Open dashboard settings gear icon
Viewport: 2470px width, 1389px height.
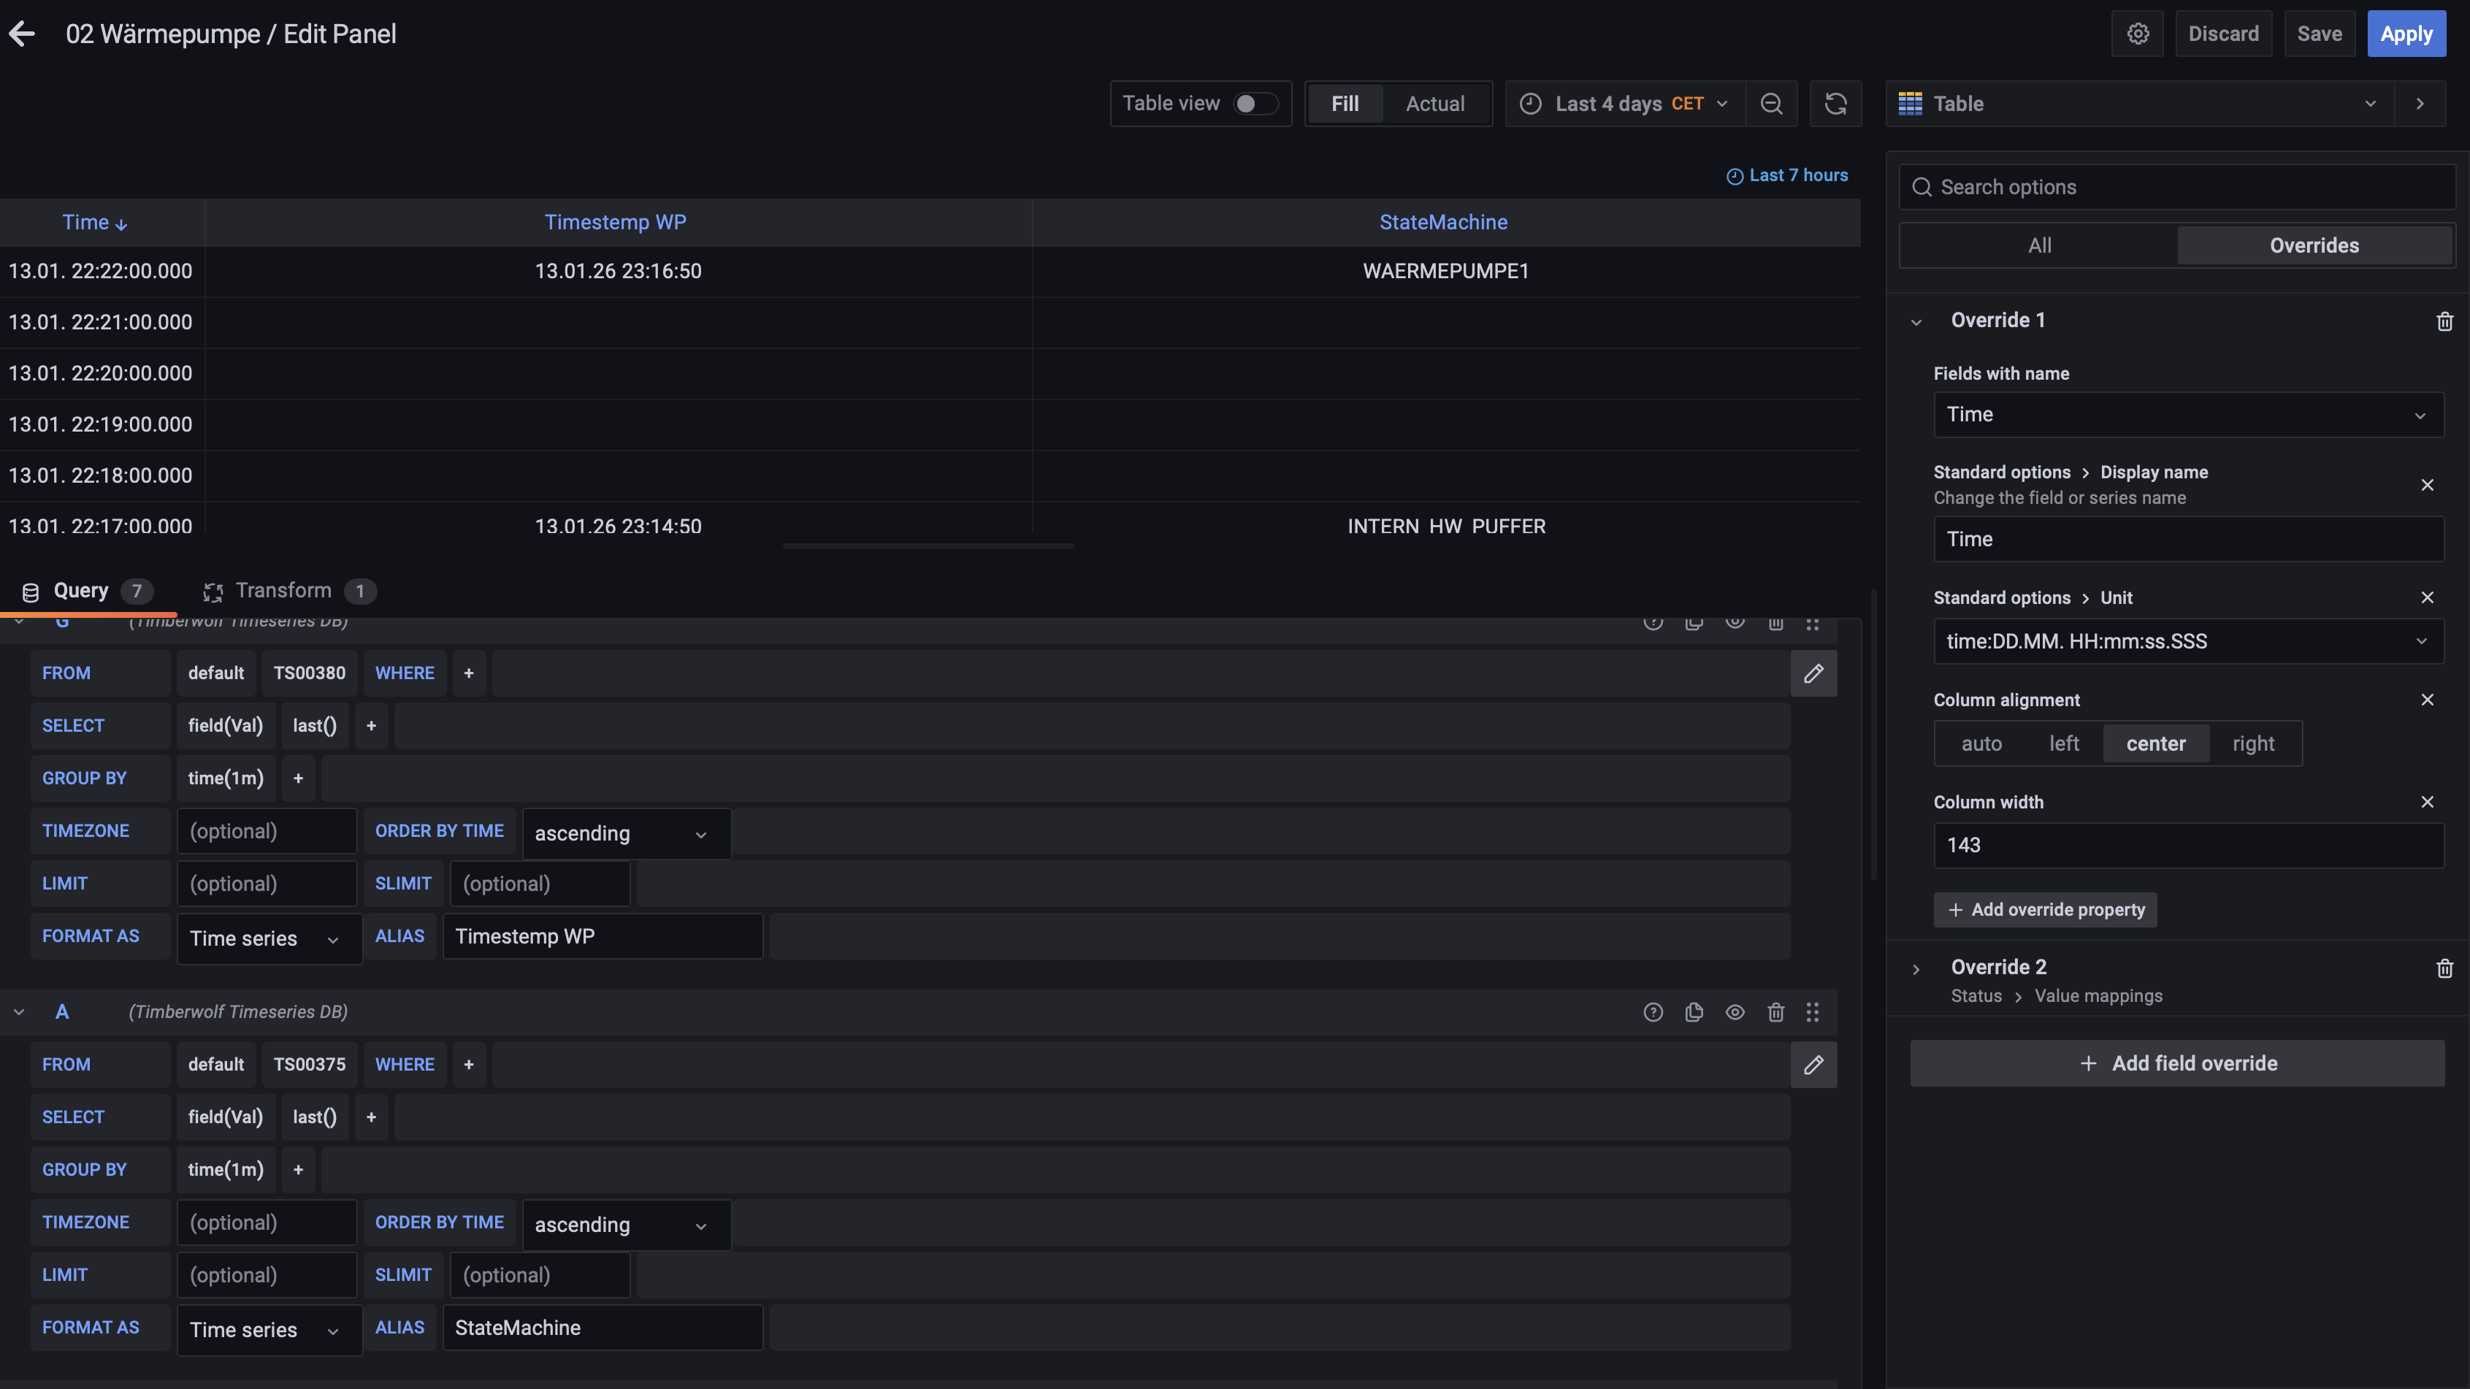click(2137, 34)
